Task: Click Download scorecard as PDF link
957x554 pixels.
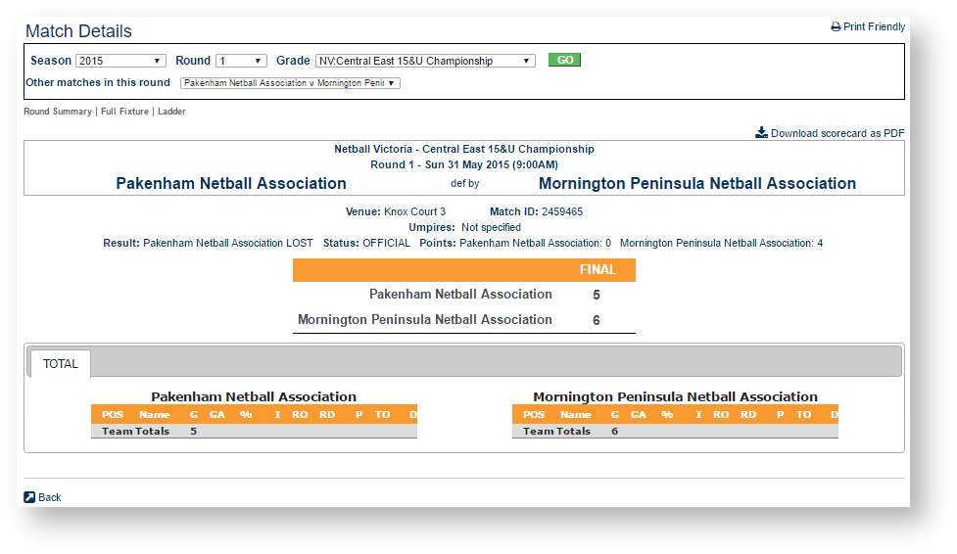Action: point(837,133)
